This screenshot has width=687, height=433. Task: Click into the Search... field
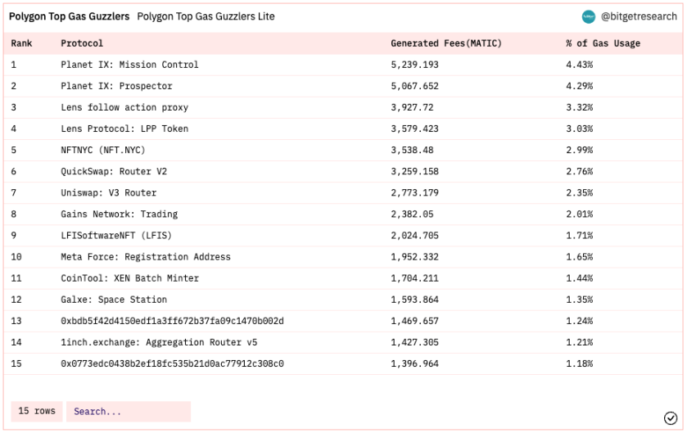129,412
